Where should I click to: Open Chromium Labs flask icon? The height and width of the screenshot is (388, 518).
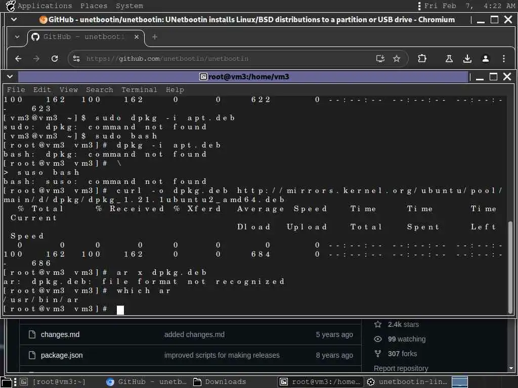coord(449,59)
